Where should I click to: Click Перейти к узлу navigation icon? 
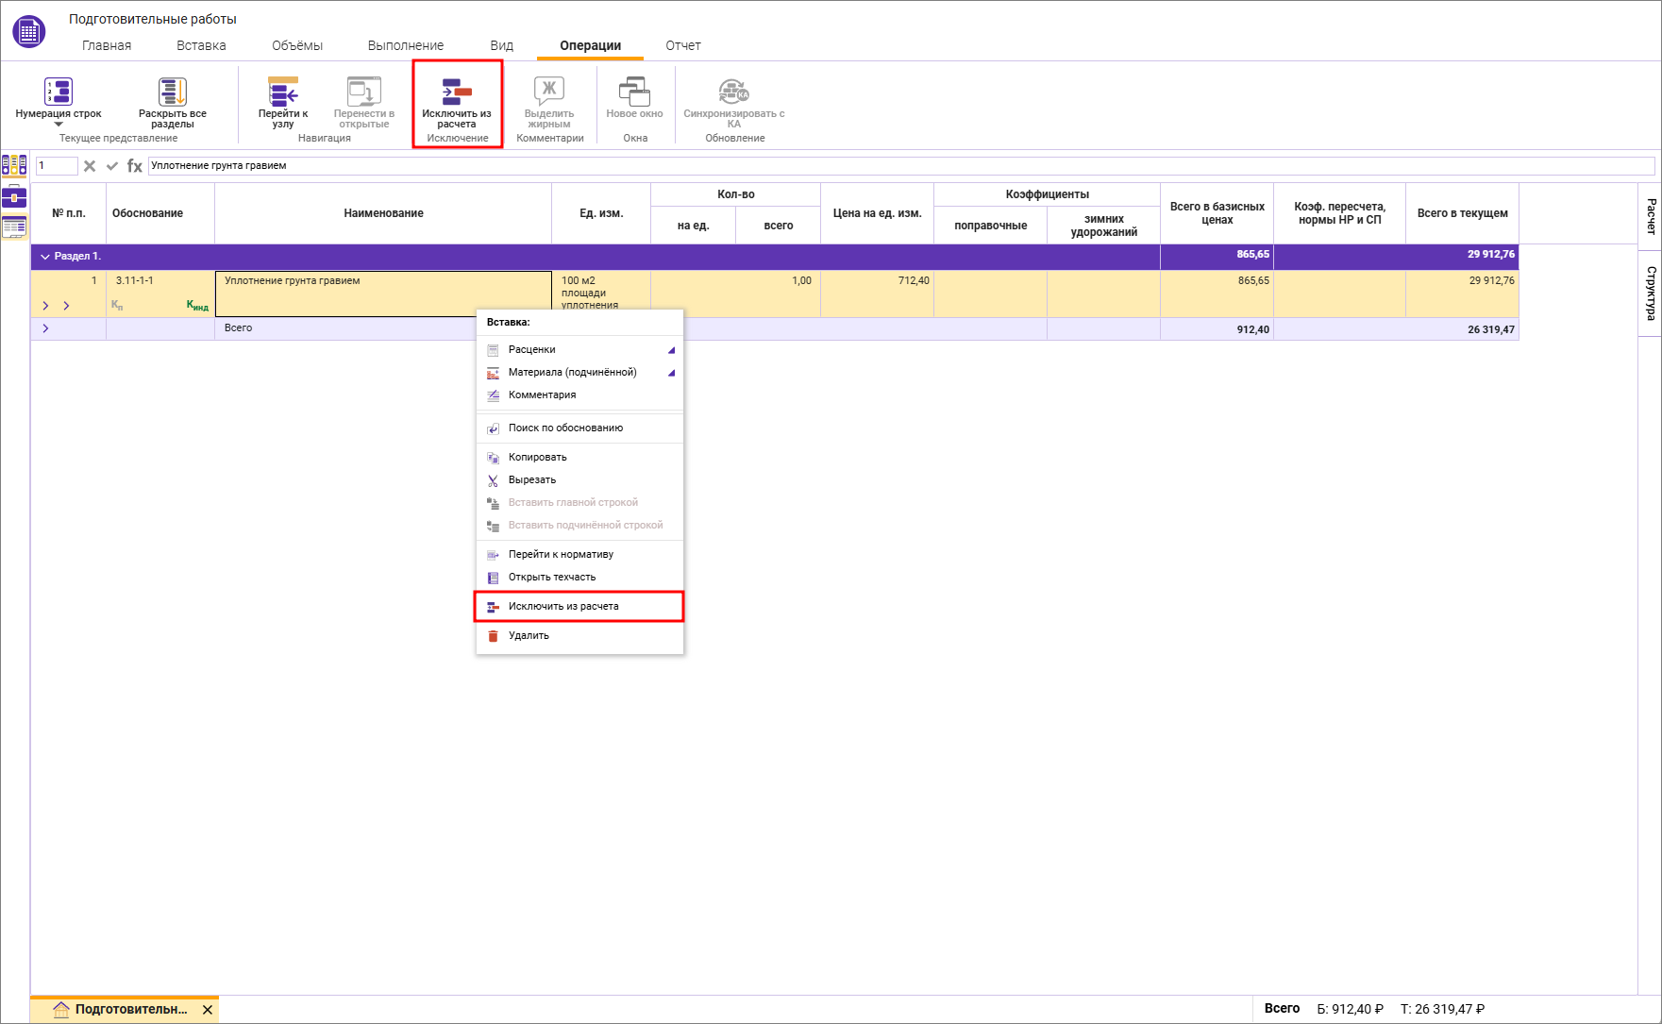(x=282, y=92)
